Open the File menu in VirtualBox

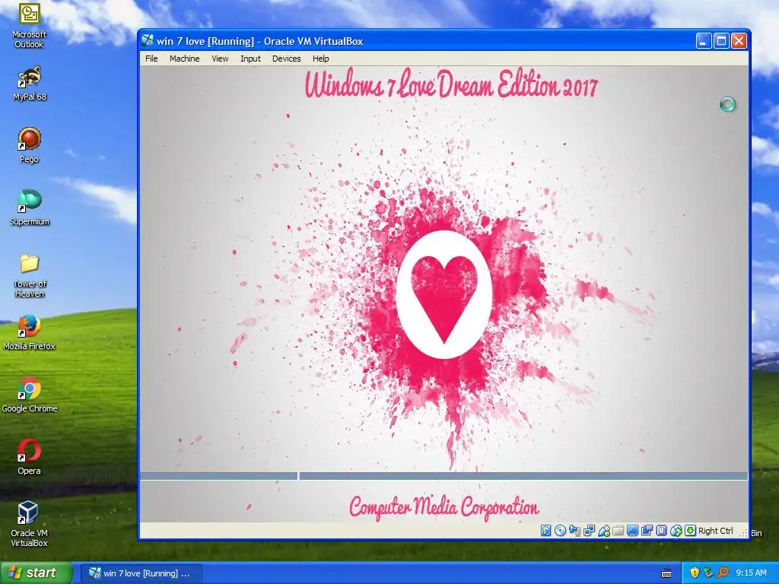(x=151, y=59)
